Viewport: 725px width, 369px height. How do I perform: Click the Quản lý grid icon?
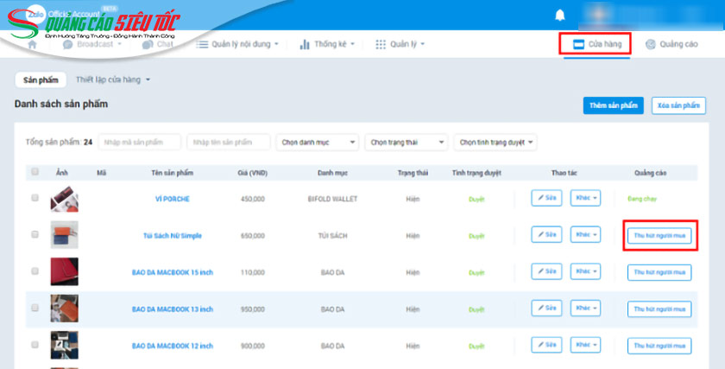pyautogui.click(x=381, y=44)
